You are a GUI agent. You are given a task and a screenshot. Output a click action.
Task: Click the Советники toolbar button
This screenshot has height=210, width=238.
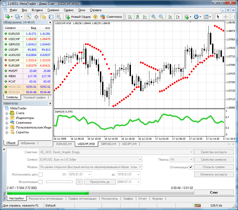pyautogui.click(x=111, y=17)
